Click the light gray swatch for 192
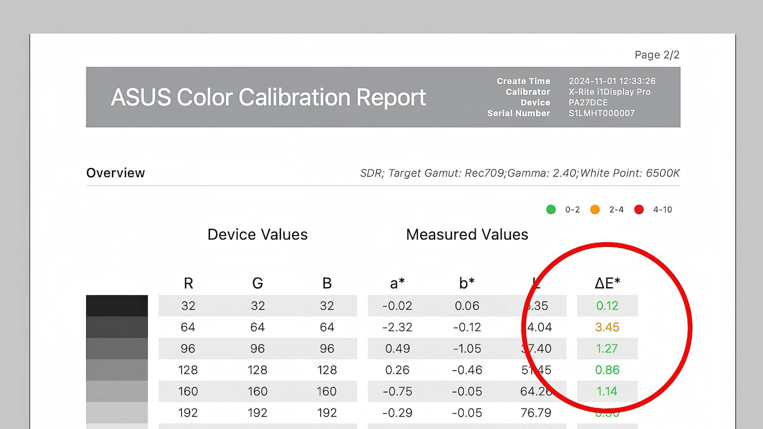Image resolution: width=763 pixels, height=429 pixels. (117, 412)
